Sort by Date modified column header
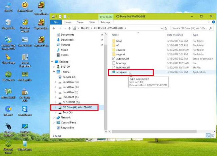This screenshot has height=156, width=217. 175,35
